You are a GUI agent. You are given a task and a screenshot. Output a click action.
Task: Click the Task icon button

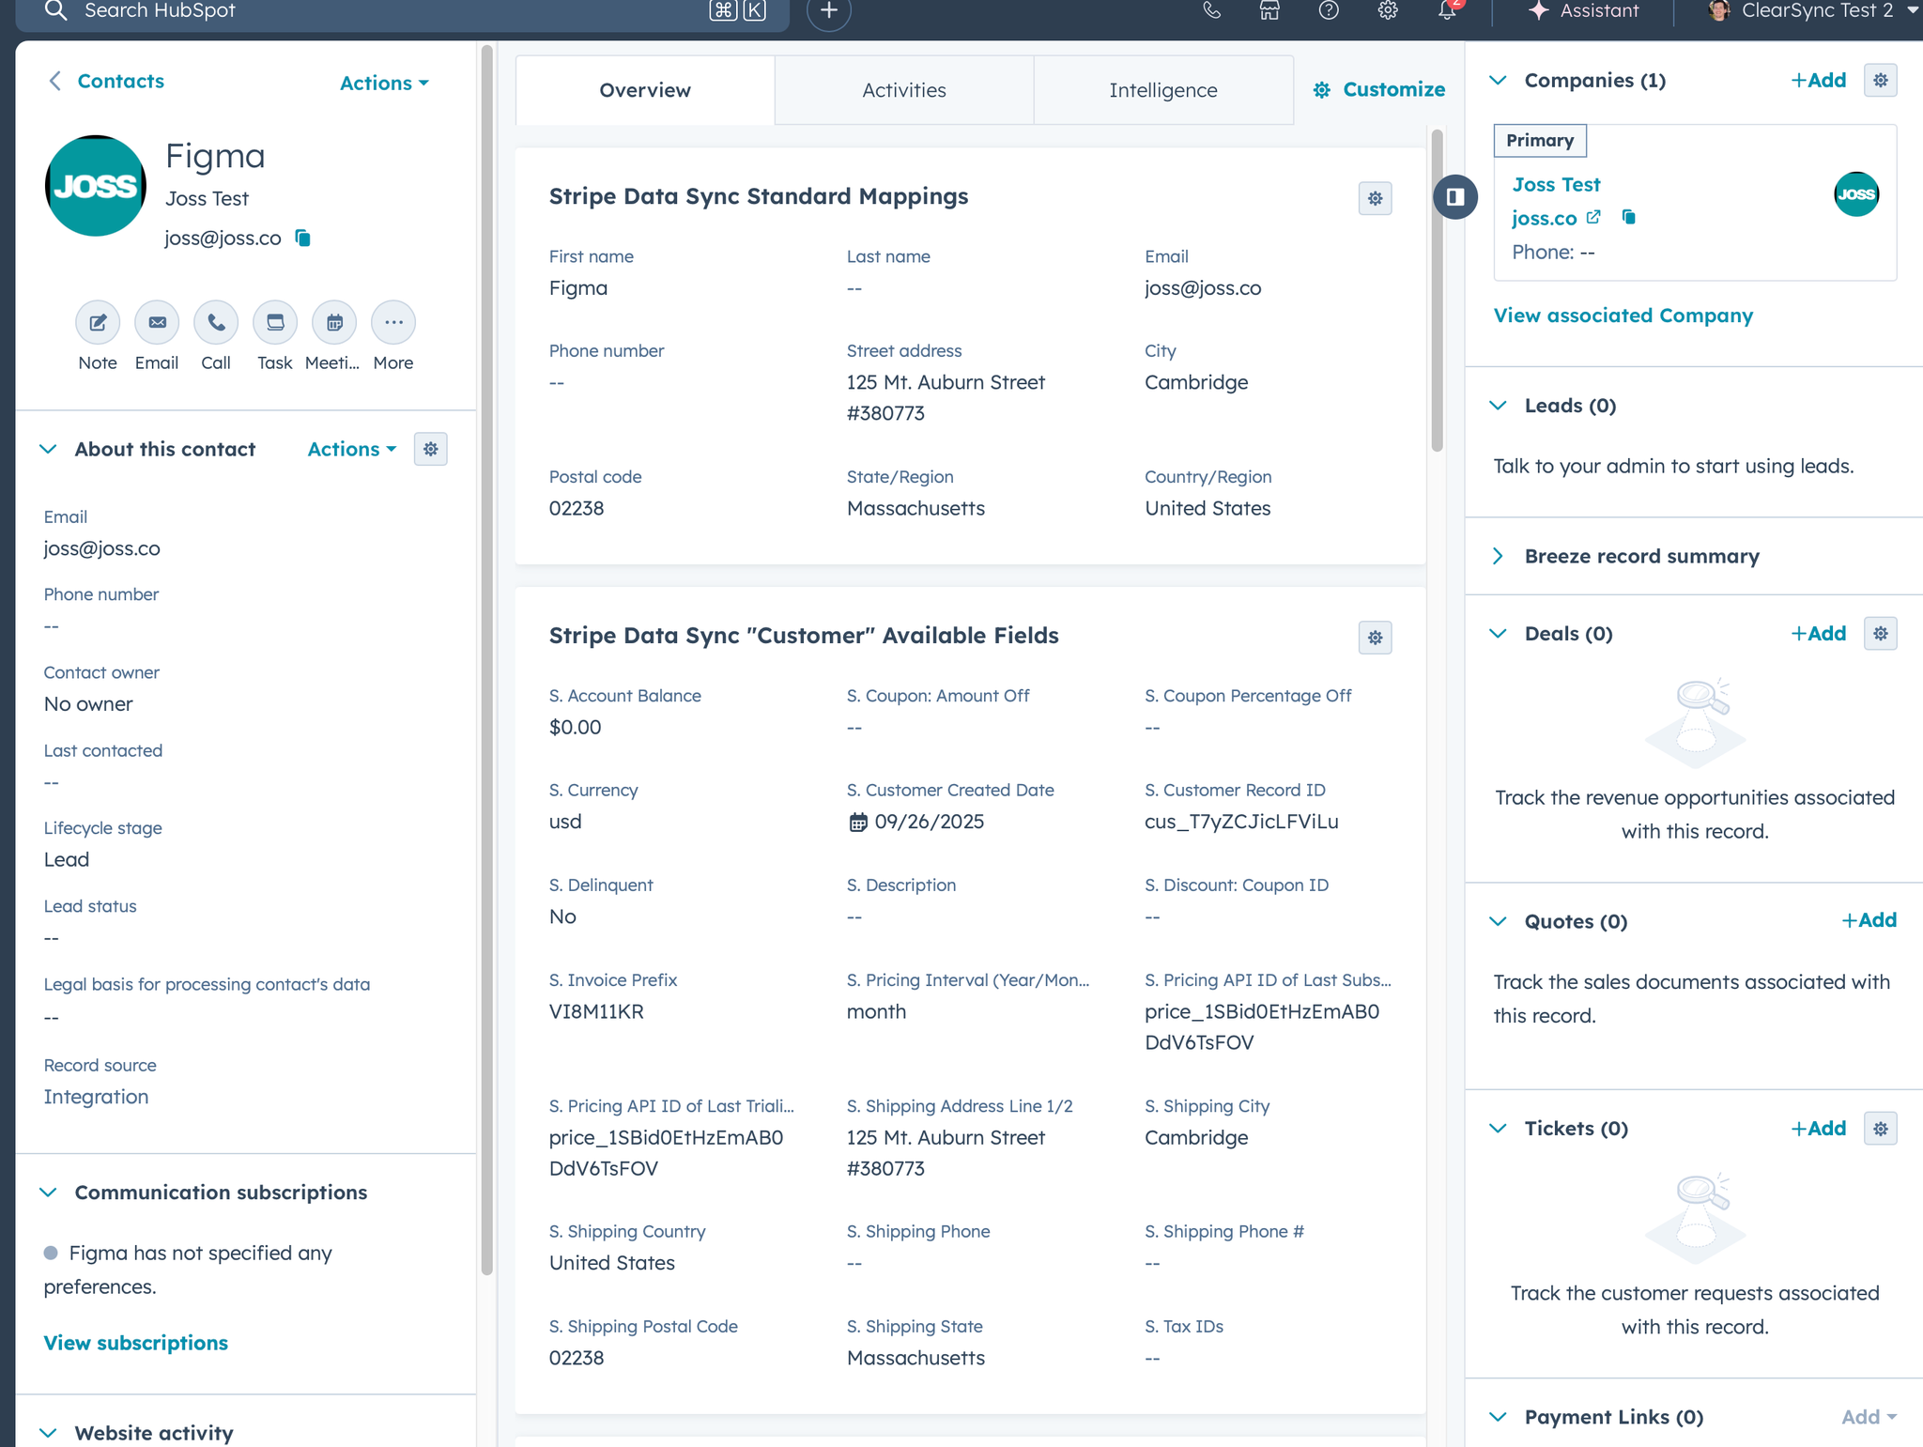point(275,323)
